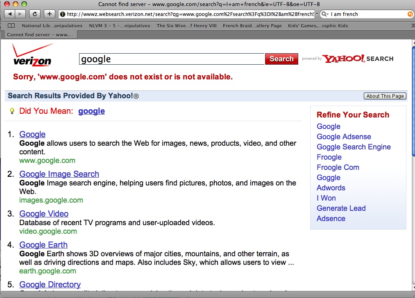The width and height of the screenshot is (415, 298).
Task: Click the Yahoo! Search logo
Action: (x=358, y=59)
